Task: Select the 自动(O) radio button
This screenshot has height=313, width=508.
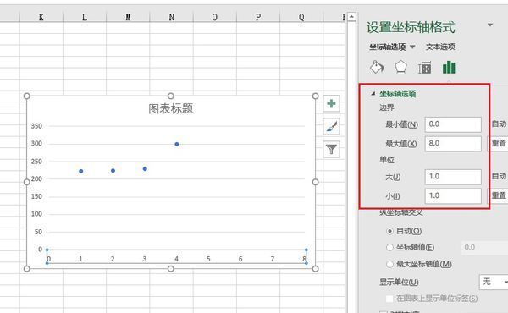Action: pyautogui.click(x=389, y=231)
